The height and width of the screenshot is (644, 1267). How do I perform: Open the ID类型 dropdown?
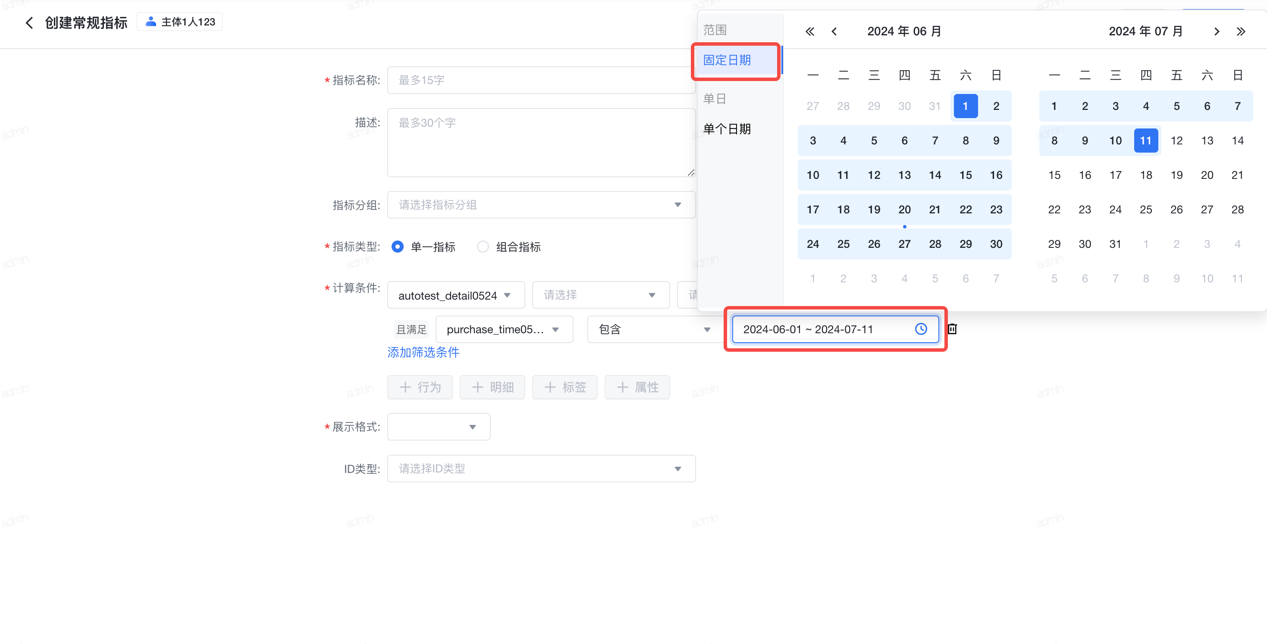(x=541, y=469)
